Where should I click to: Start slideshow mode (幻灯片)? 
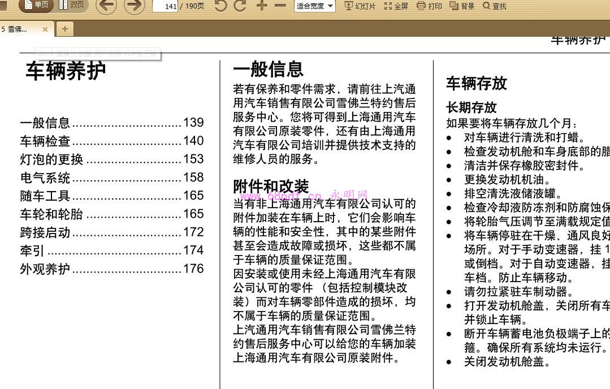coord(360,6)
